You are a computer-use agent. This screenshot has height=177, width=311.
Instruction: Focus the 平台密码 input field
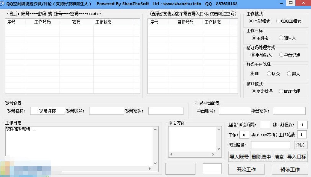click(x=289, y=111)
